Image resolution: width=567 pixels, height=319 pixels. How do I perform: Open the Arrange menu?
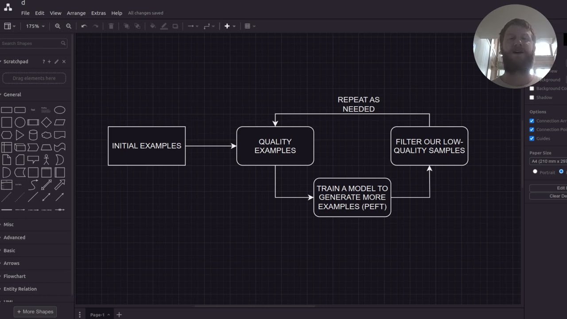pyautogui.click(x=76, y=13)
